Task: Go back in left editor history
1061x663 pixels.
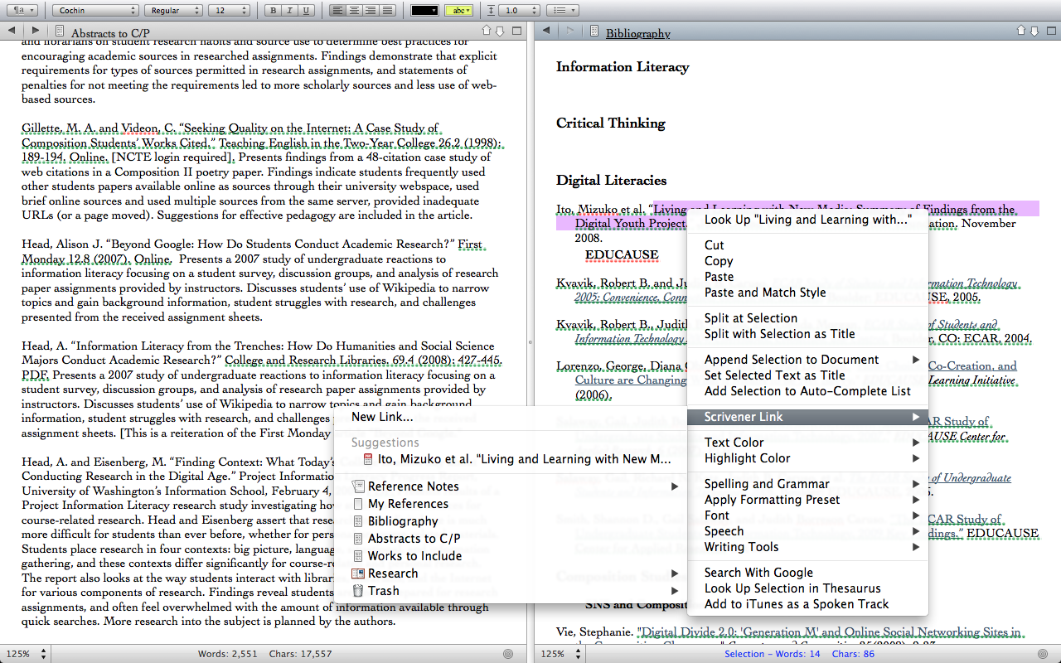Action: tap(11, 31)
